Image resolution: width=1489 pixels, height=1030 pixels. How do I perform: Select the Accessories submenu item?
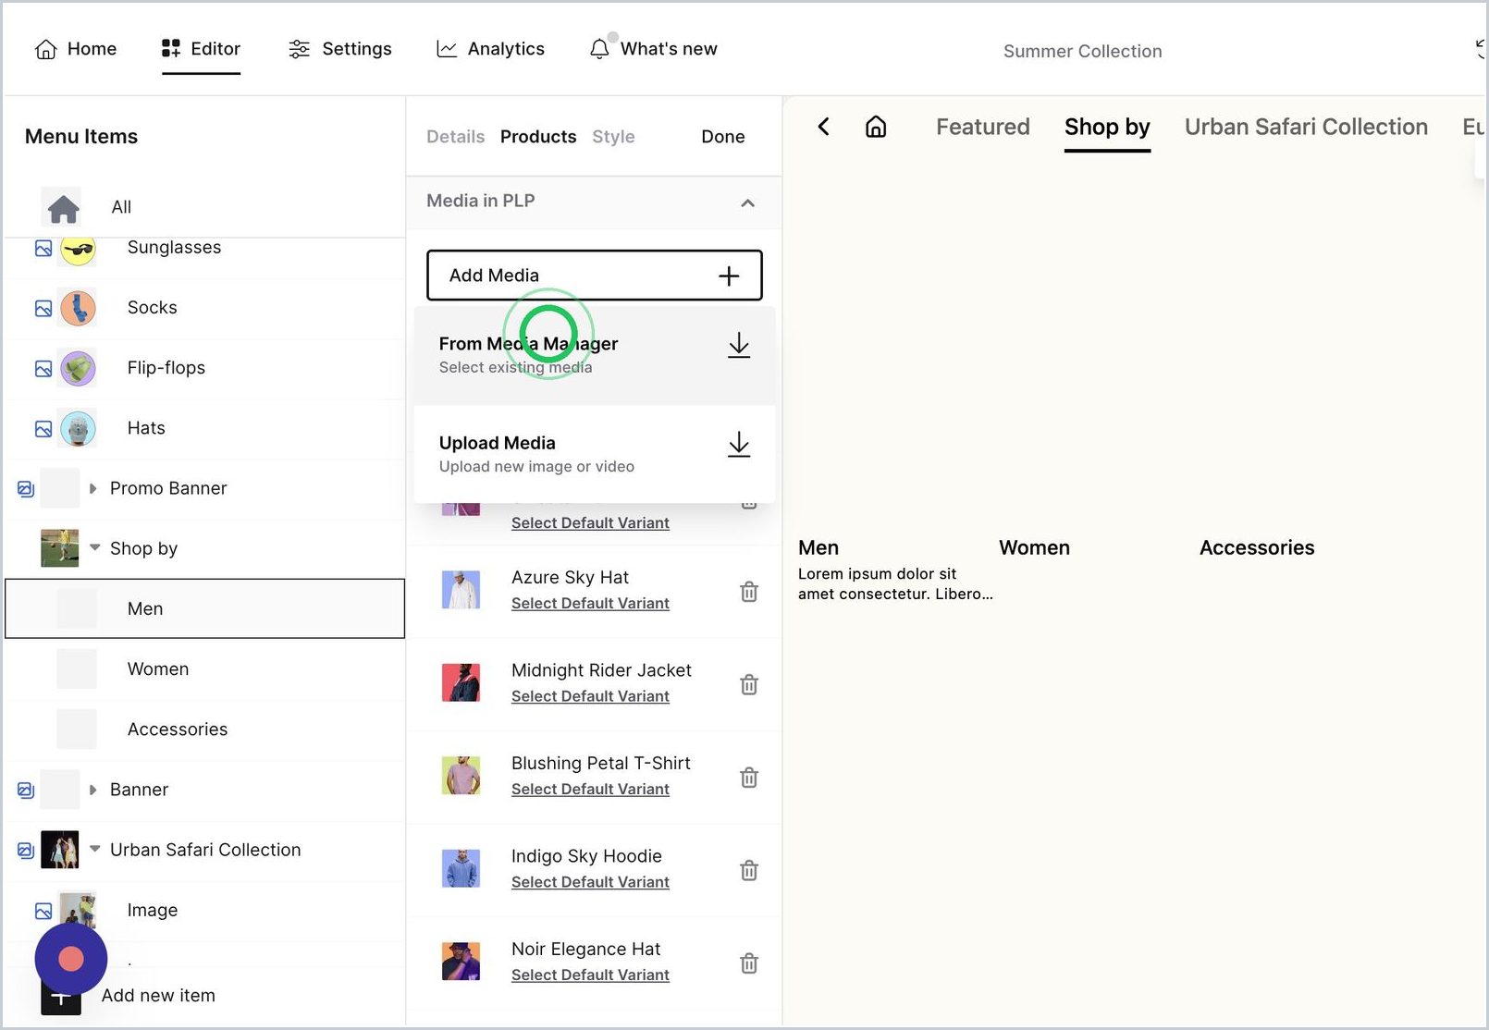click(x=204, y=730)
